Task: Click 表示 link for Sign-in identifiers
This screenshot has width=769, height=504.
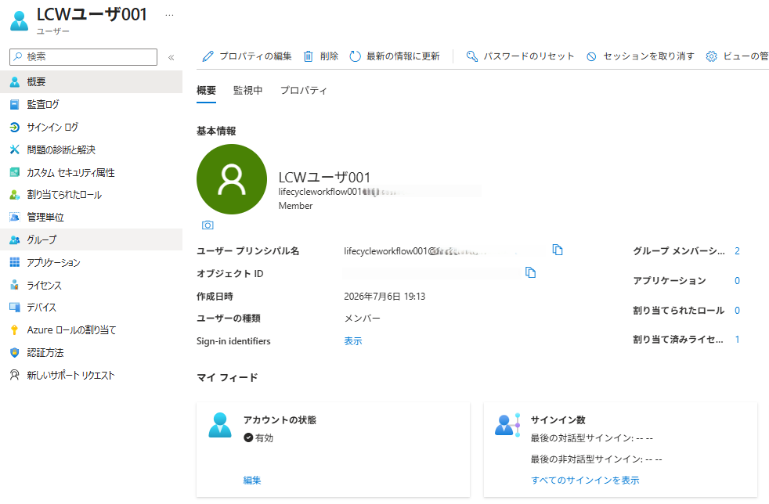Action: click(x=353, y=341)
